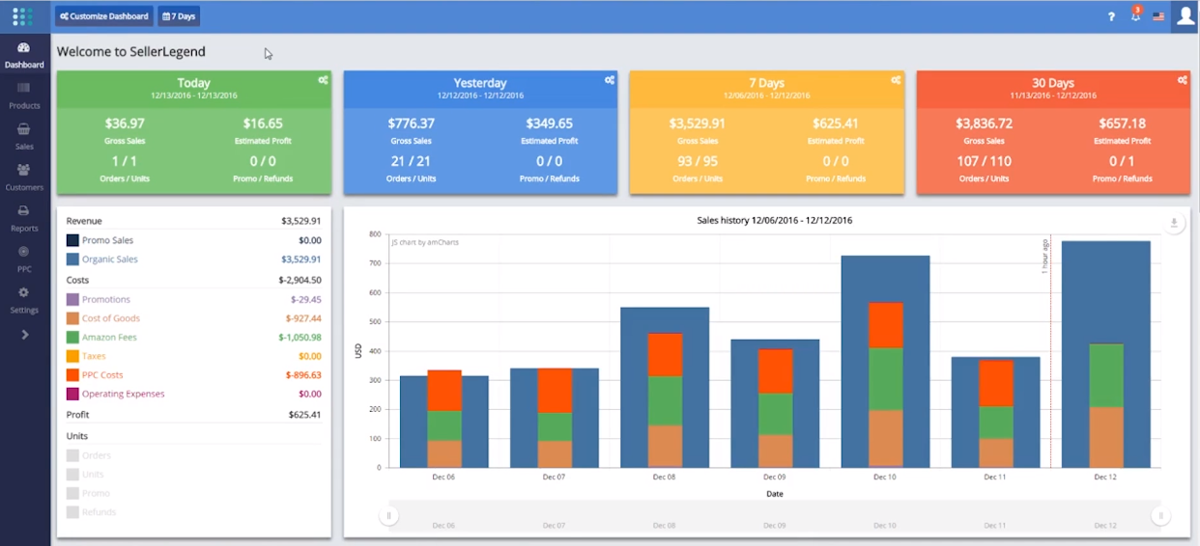This screenshot has width=1200, height=546.
Task: Click the left chart scrollbar handle
Action: point(388,516)
